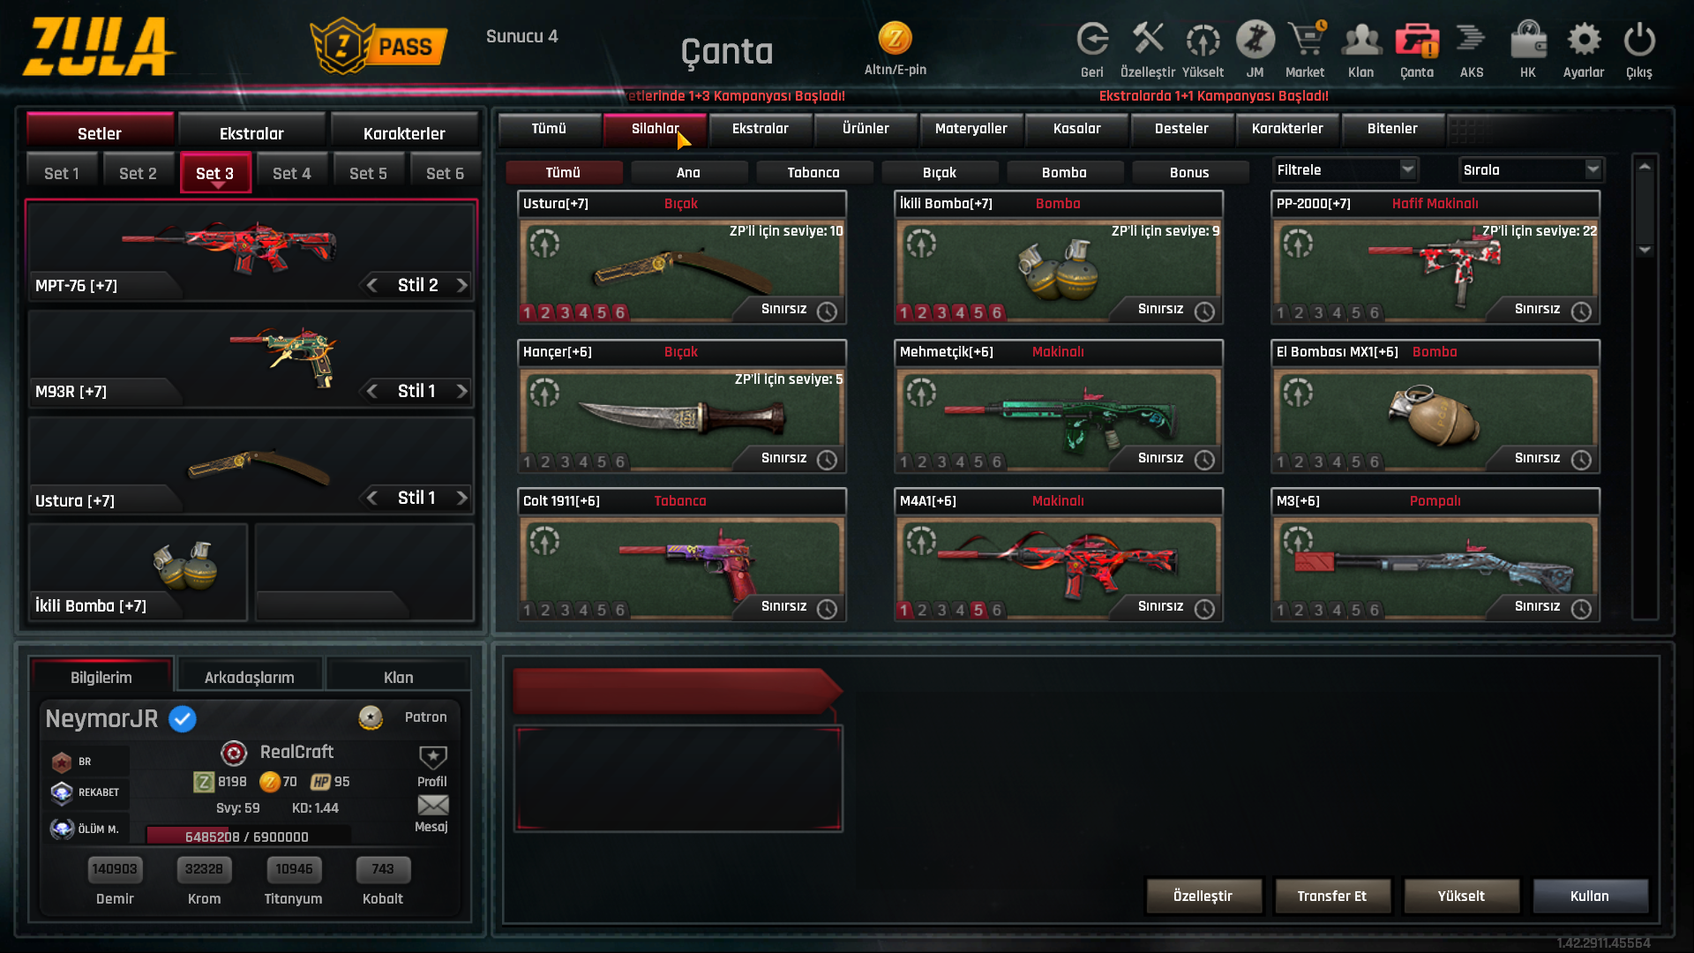Open the Yükselt upgrade icon in top bar
The width and height of the screenshot is (1694, 953).
tap(1203, 40)
